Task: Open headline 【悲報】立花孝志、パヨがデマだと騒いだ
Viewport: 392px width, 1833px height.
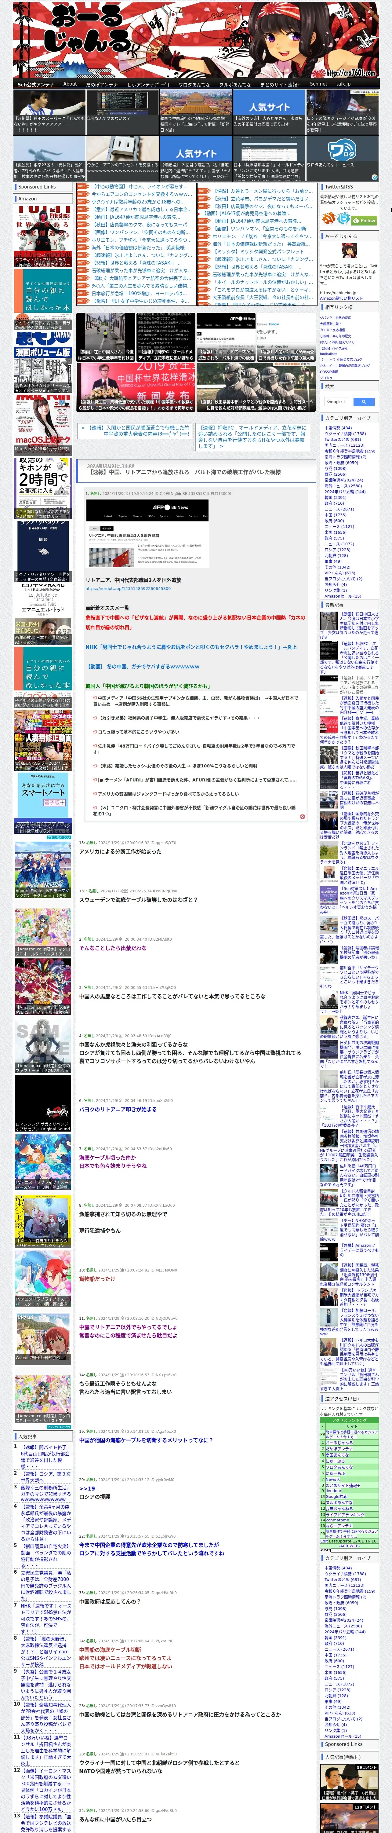Action: 263,199
